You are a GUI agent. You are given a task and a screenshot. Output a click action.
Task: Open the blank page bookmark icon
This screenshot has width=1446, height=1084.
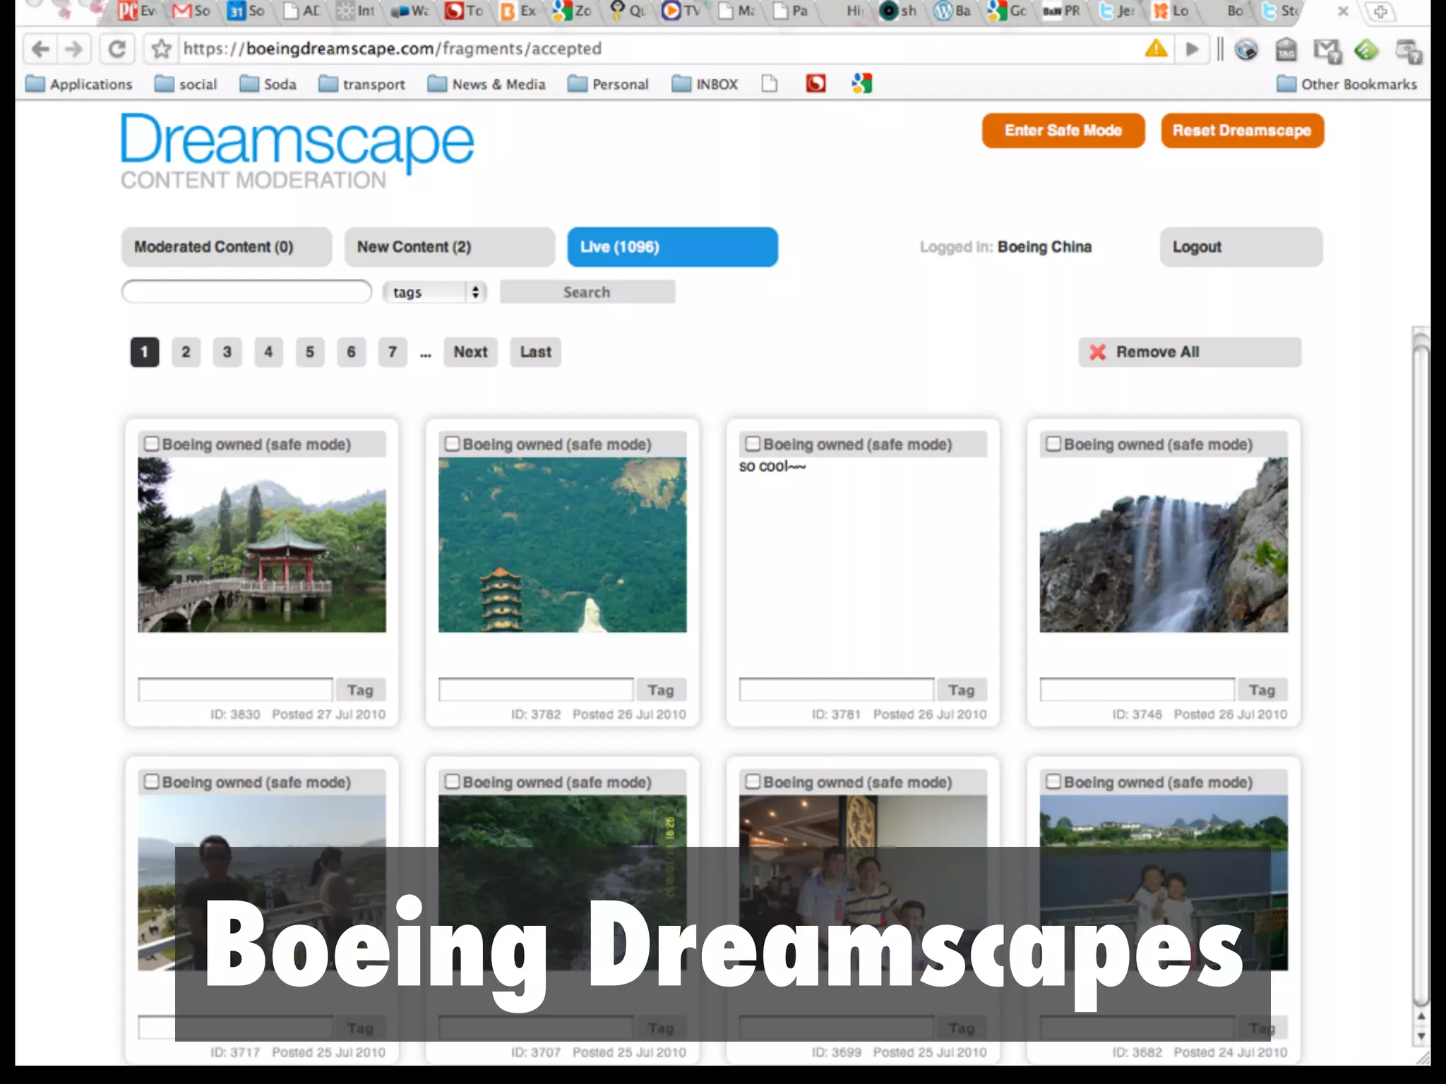[770, 84]
